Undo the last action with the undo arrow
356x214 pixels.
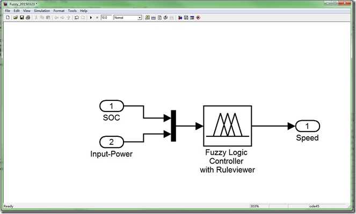click(x=76, y=18)
